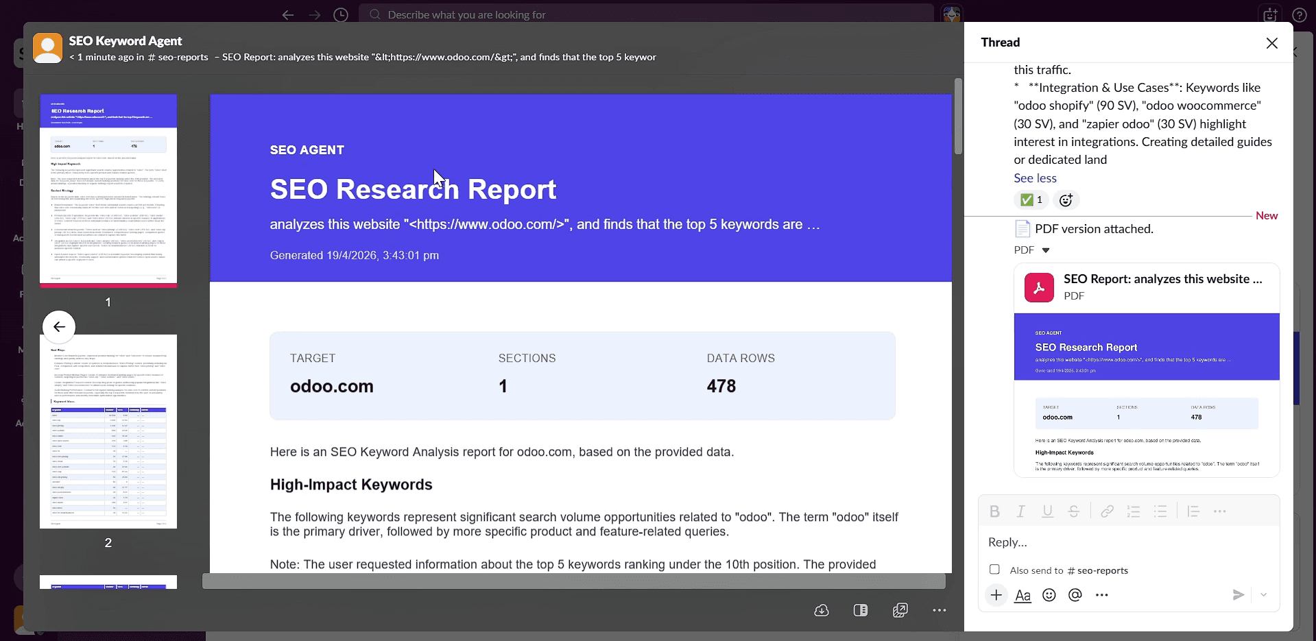
Task: Download the PDF file
Action: tap(822, 610)
